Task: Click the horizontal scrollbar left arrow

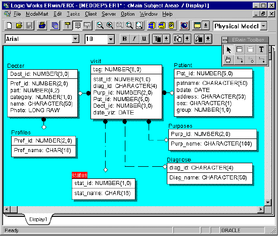Action: tap(7, 209)
